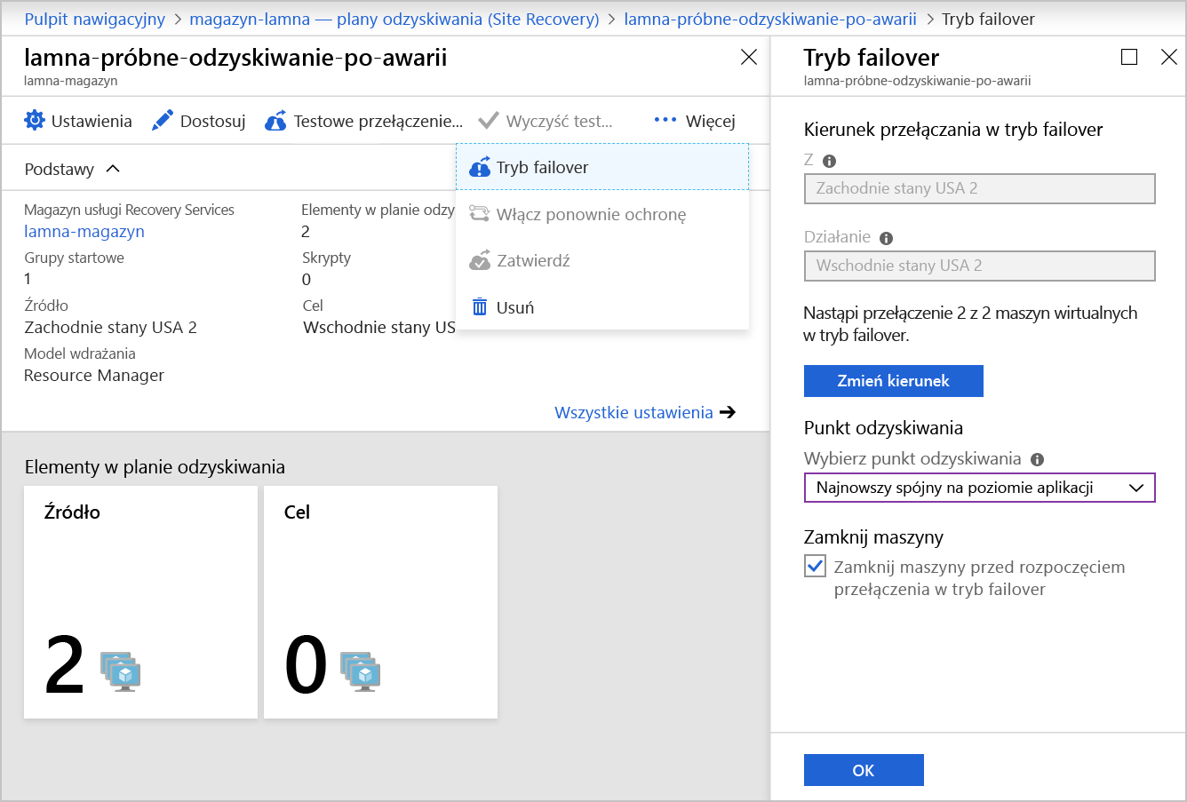1187x802 pixels.
Task: Open the Wybierz punkt odzyskiwania dropdown
Action: coord(979,488)
